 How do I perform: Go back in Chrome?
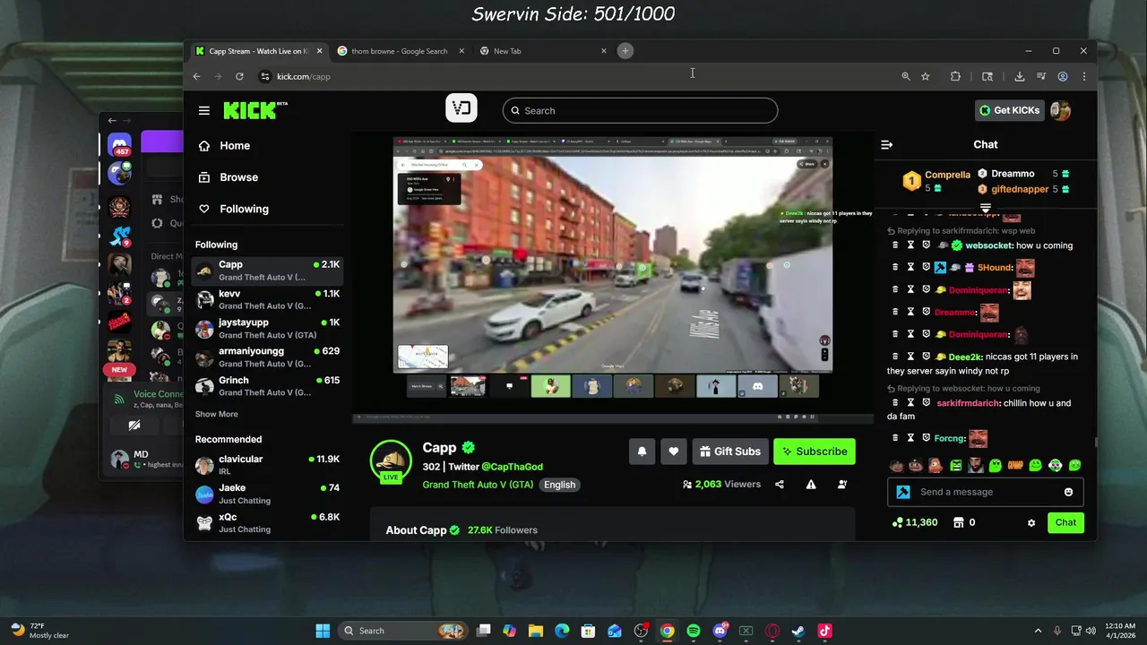tap(197, 76)
